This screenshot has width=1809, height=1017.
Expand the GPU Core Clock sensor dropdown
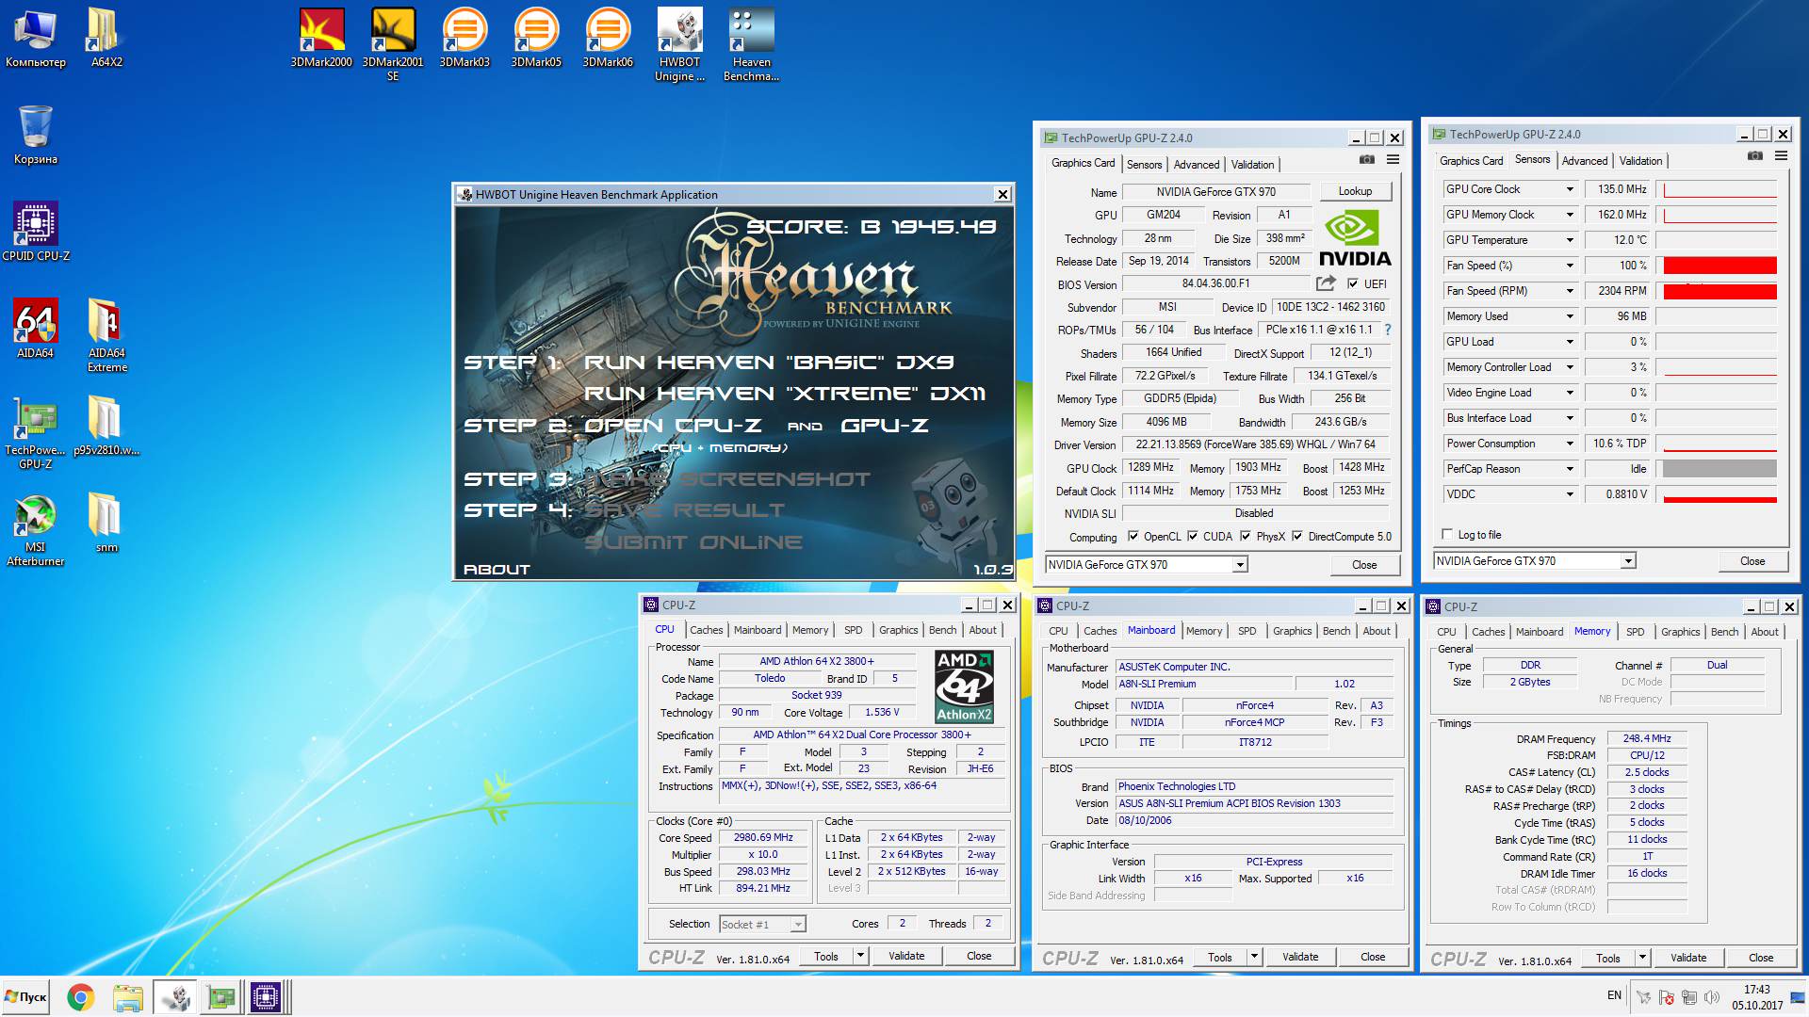click(x=1570, y=189)
